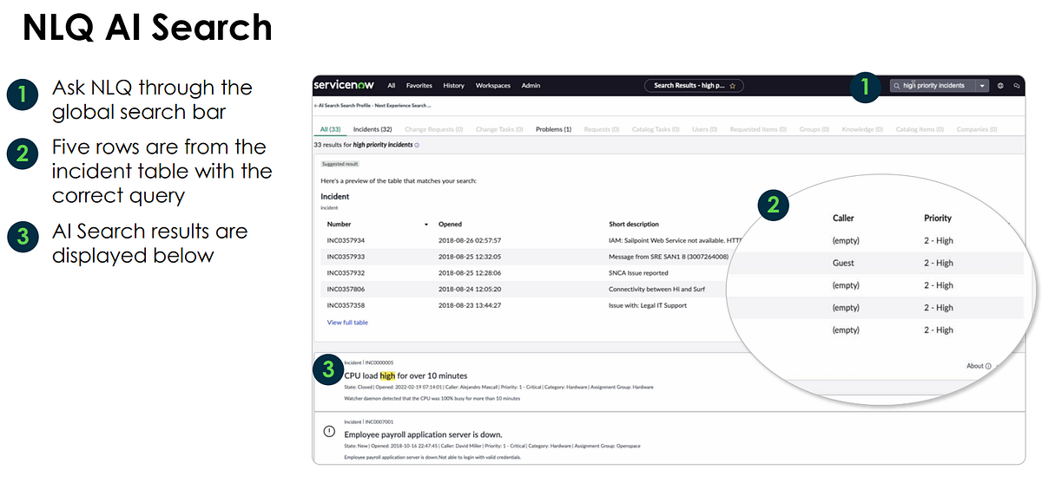The image size is (1042, 483).
Task: Open the globe icon in the top bar
Action: click(x=1000, y=86)
